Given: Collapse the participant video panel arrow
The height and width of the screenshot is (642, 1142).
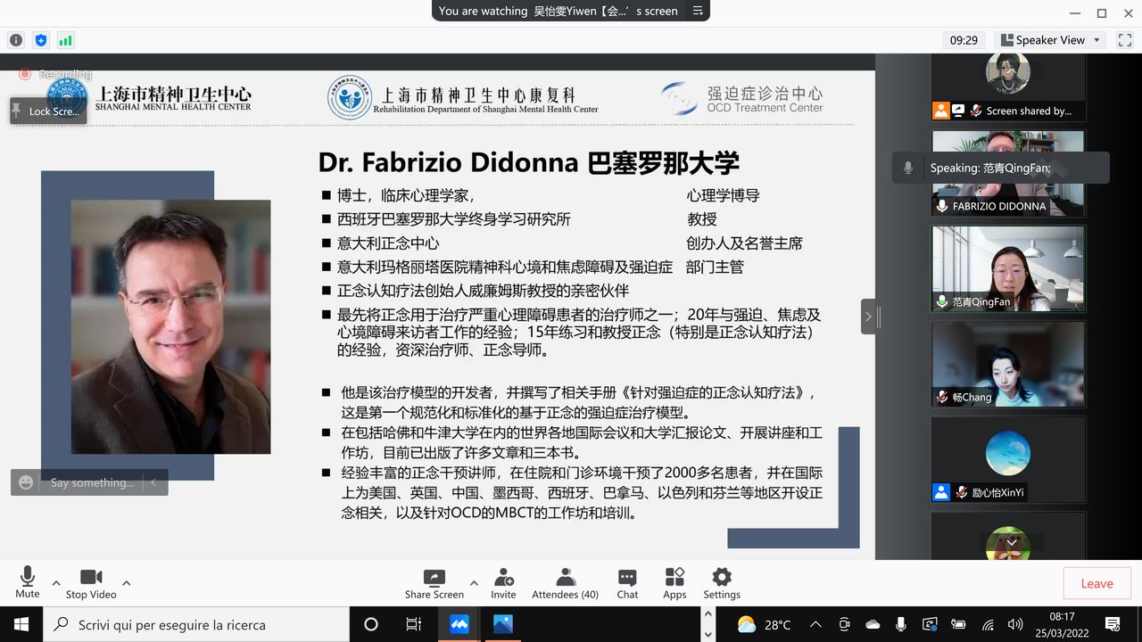Looking at the screenshot, I should click(868, 316).
